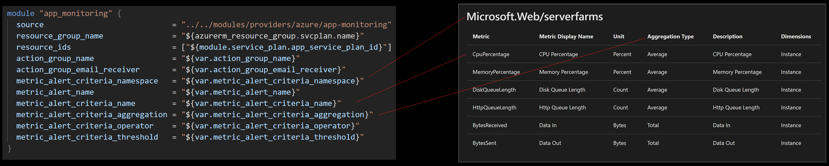The image size is (829, 166).
Task: Select the var.metric_alert_criteria_name value
Action: (x=261, y=103)
